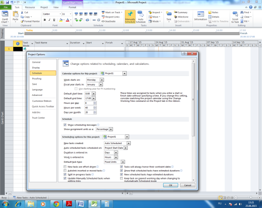The image size is (262, 208).
Task: Toggle Show scheduled tasks have estimated durations
Action: point(122,171)
